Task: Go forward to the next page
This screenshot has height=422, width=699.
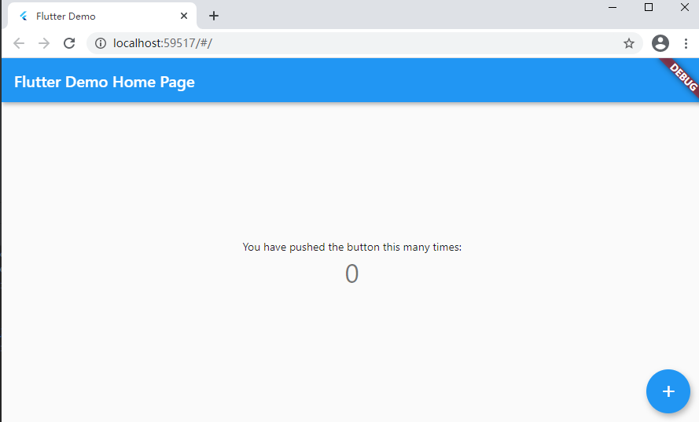Action: point(44,43)
